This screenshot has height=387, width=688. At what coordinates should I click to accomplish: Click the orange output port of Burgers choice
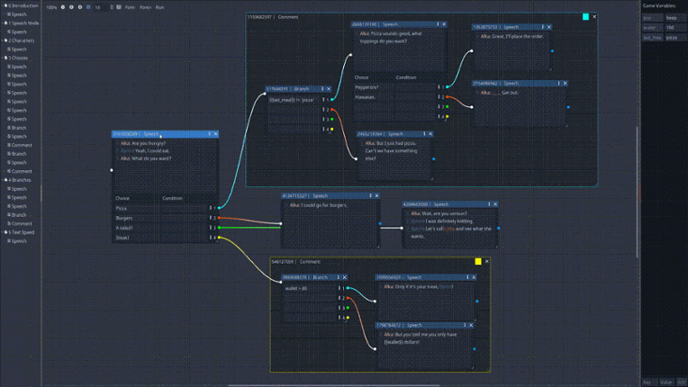pyautogui.click(x=217, y=218)
